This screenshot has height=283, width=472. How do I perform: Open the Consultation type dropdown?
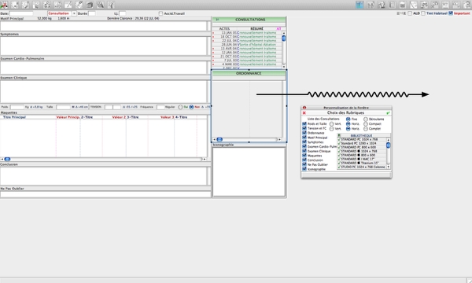74,13
